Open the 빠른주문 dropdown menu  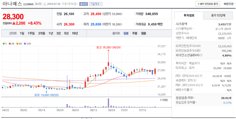230,4
